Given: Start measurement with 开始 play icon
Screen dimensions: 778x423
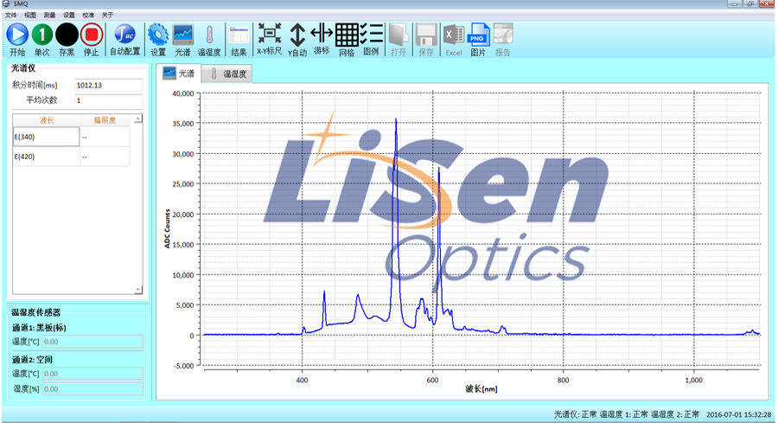Looking at the screenshot, I should (17, 35).
